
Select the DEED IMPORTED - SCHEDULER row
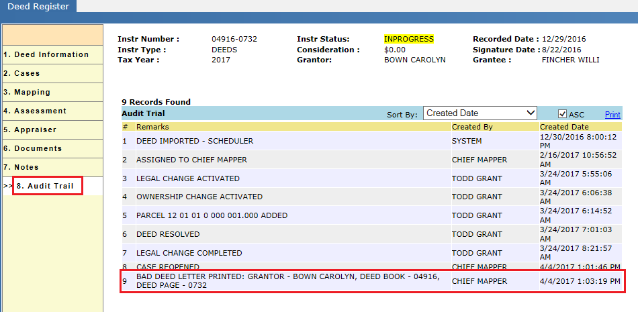click(x=372, y=141)
